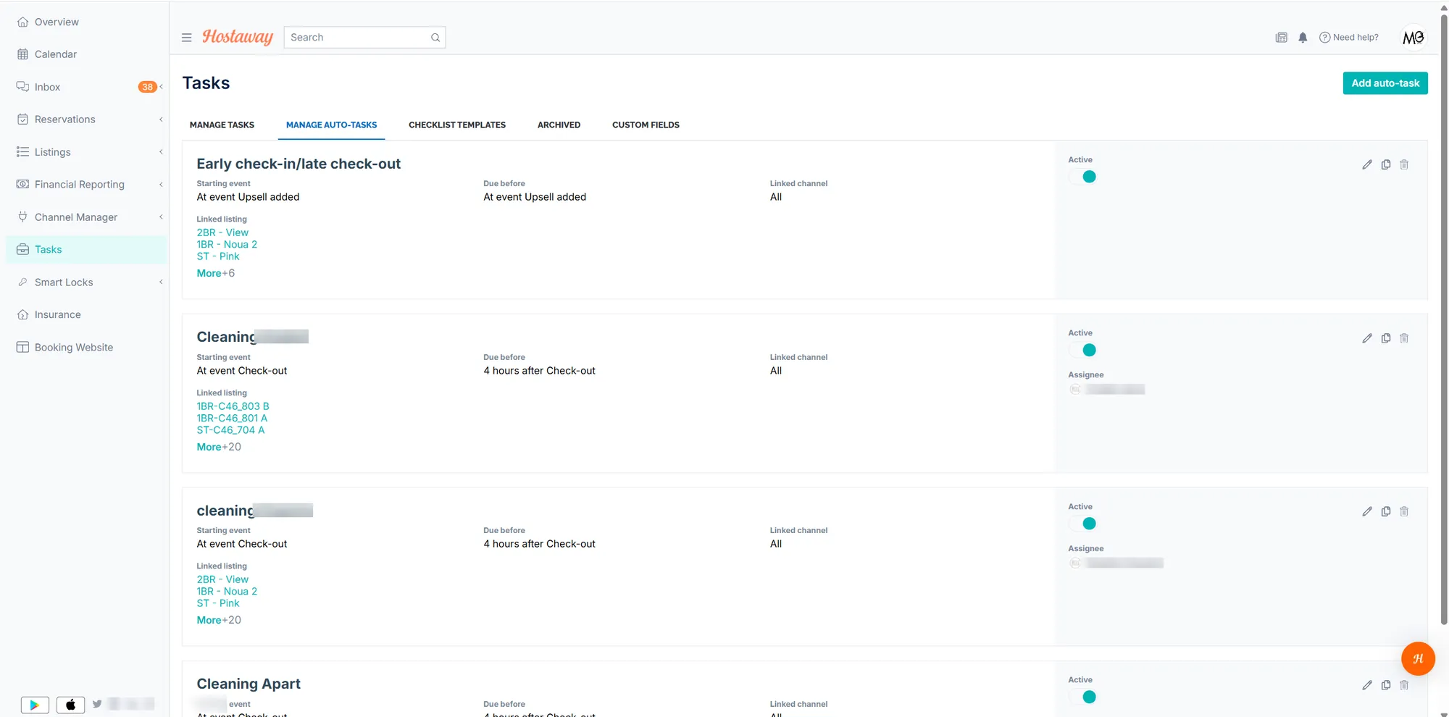The height and width of the screenshot is (717, 1449).
Task: Click the Add auto-task button
Action: click(x=1385, y=83)
